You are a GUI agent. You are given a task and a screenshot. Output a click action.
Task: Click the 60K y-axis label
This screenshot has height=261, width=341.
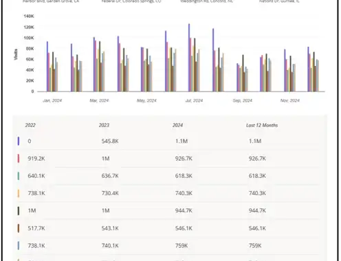point(30,59)
